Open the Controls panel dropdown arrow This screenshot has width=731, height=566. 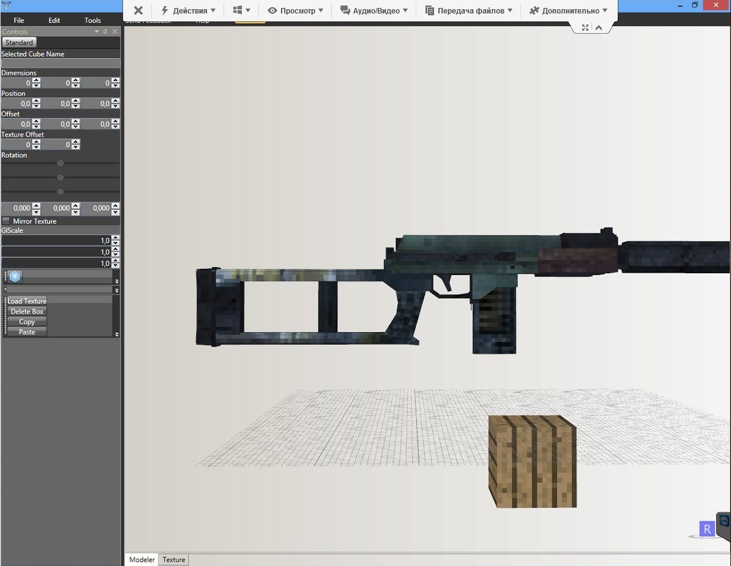tap(97, 31)
